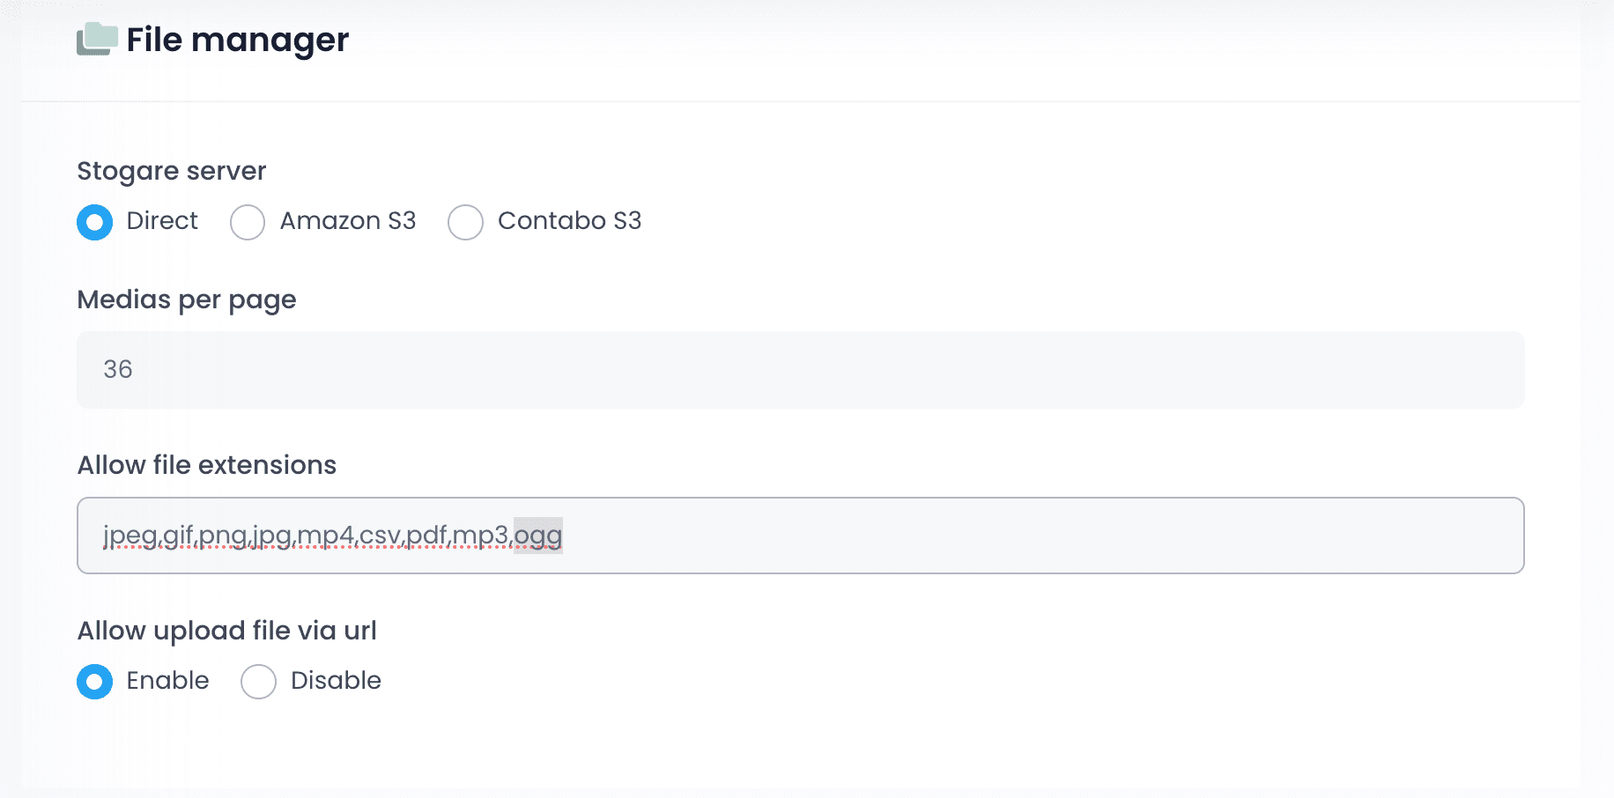Click the 'Stogare server' section label

click(172, 171)
